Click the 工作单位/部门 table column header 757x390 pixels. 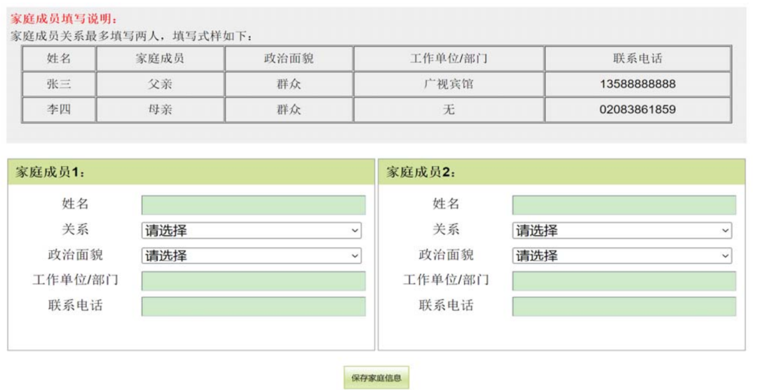449,58
